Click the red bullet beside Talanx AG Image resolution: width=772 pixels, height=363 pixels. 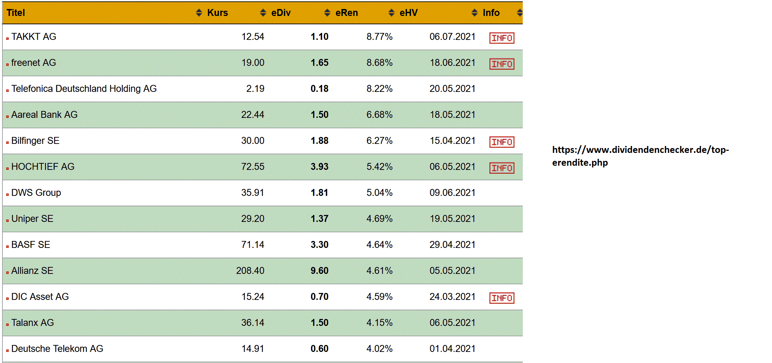click(7, 325)
